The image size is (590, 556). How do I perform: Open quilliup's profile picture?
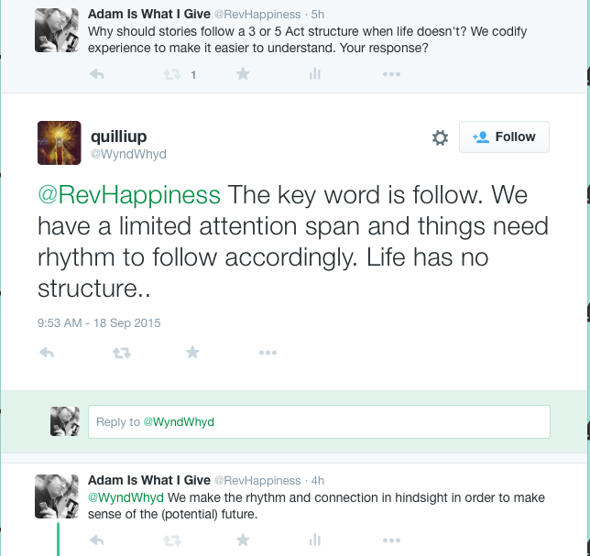click(60, 143)
